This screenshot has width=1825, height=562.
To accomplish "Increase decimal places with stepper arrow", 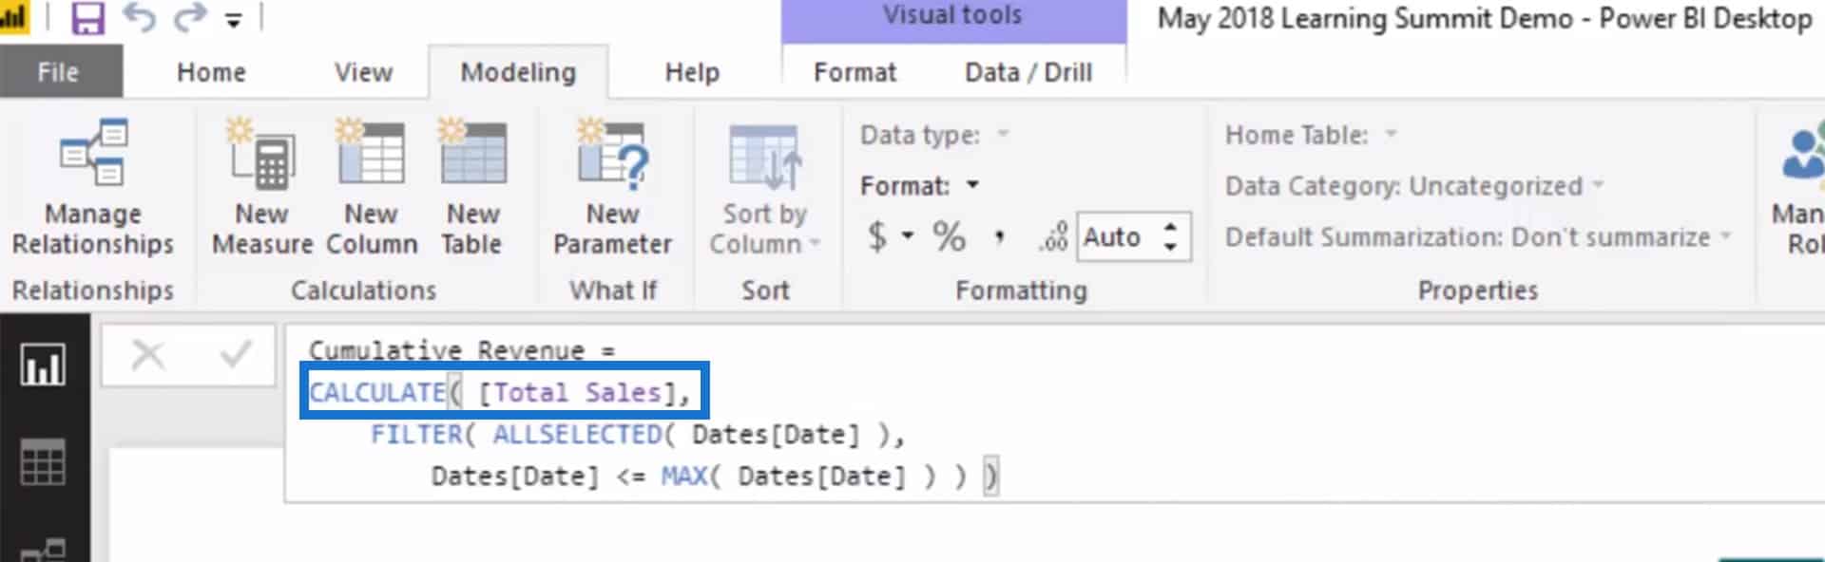I will point(1170,227).
